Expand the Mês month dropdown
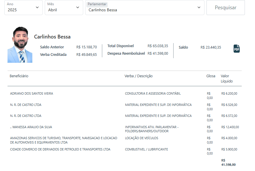The height and width of the screenshot is (171, 255). [64, 8]
